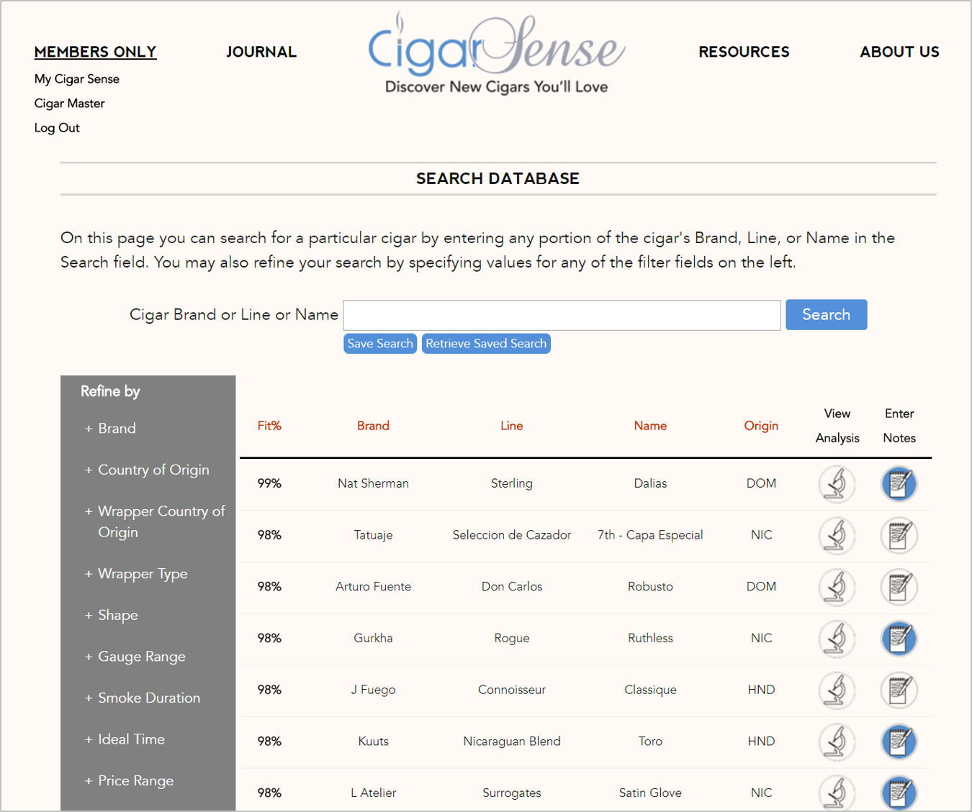View analysis for L Atelier Satin Glove
Screen dimensions: 972x812
[x=837, y=793]
